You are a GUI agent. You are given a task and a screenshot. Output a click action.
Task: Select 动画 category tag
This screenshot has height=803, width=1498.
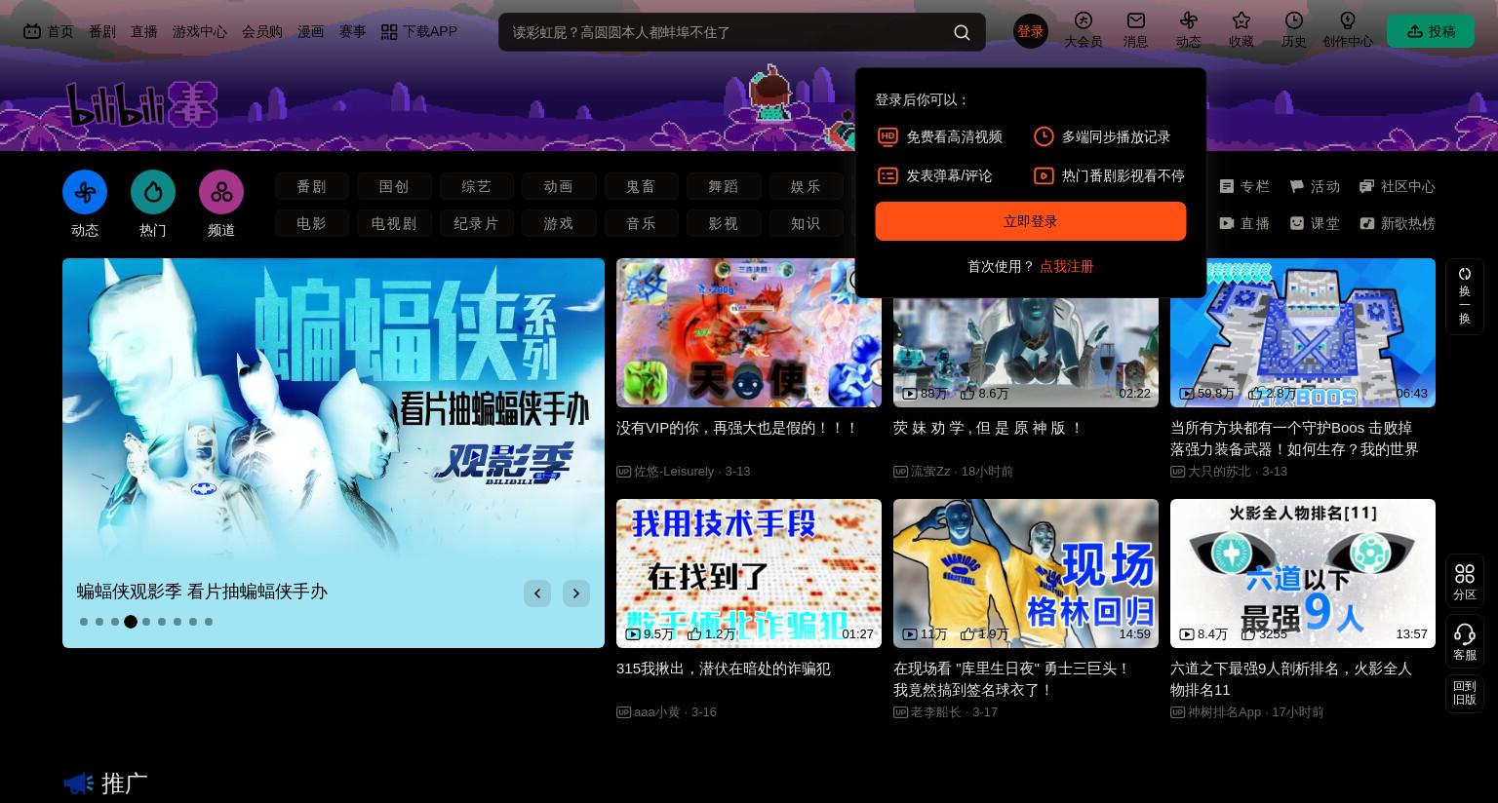pos(559,186)
